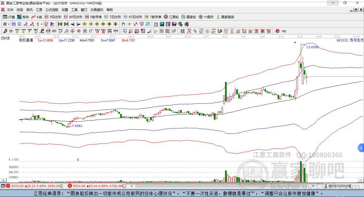This screenshot has height=197, width=364.
Task: Click the 收603332分笔 status entry
Action: [338, 186]
